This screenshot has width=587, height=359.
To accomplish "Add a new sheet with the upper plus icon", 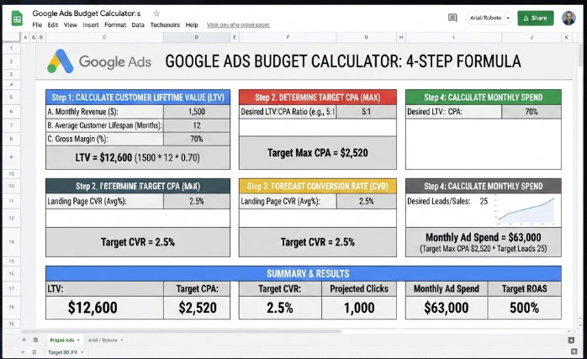I will click(x=24, y=340).
